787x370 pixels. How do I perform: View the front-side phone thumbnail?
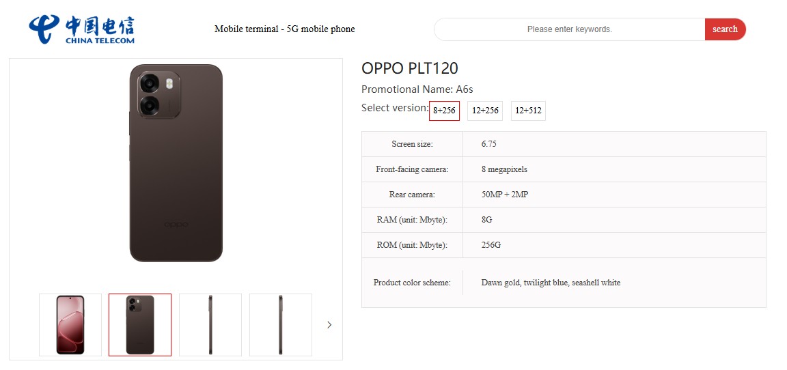pos(70,325)
